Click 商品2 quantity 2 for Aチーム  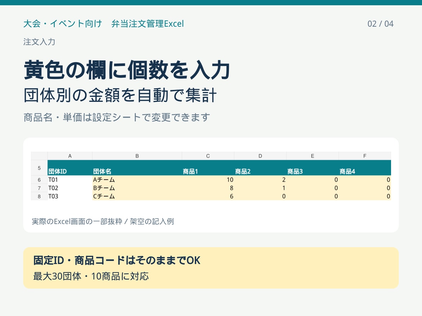click(260, 180)
